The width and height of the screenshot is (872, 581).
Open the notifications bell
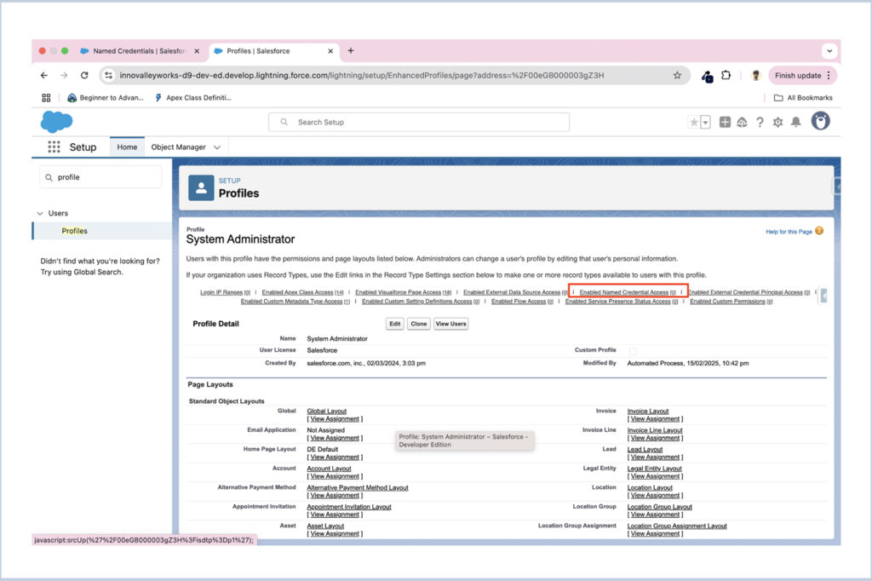796,122
